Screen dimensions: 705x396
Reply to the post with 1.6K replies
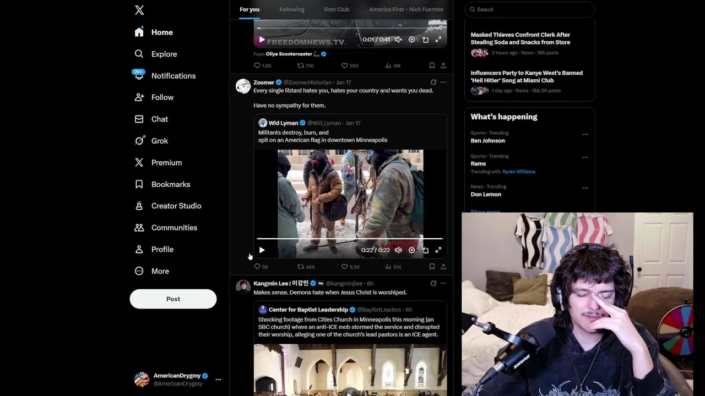click(262, 65)
